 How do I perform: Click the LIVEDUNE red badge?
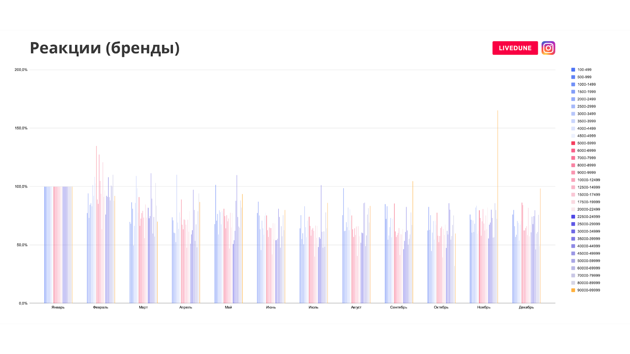[x=515, y=48]
